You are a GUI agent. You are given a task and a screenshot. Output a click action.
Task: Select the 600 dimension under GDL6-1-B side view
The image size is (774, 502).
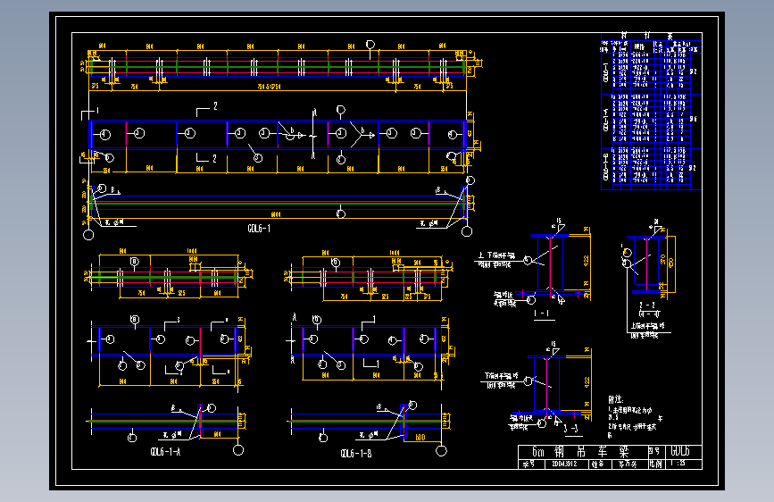(420, 438)
